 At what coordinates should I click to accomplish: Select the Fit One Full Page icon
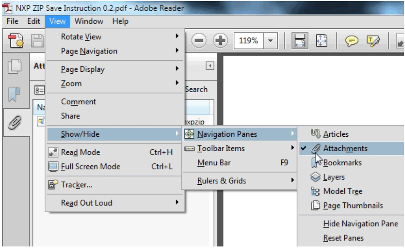322,41
